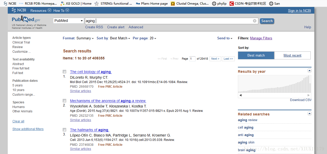Open the JGI GOLD bookmark
This screenshot has width=327, height=154.
coord(76,4)
